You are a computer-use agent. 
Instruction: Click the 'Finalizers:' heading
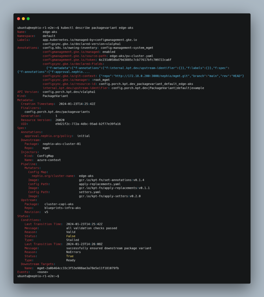pos(31,108)
